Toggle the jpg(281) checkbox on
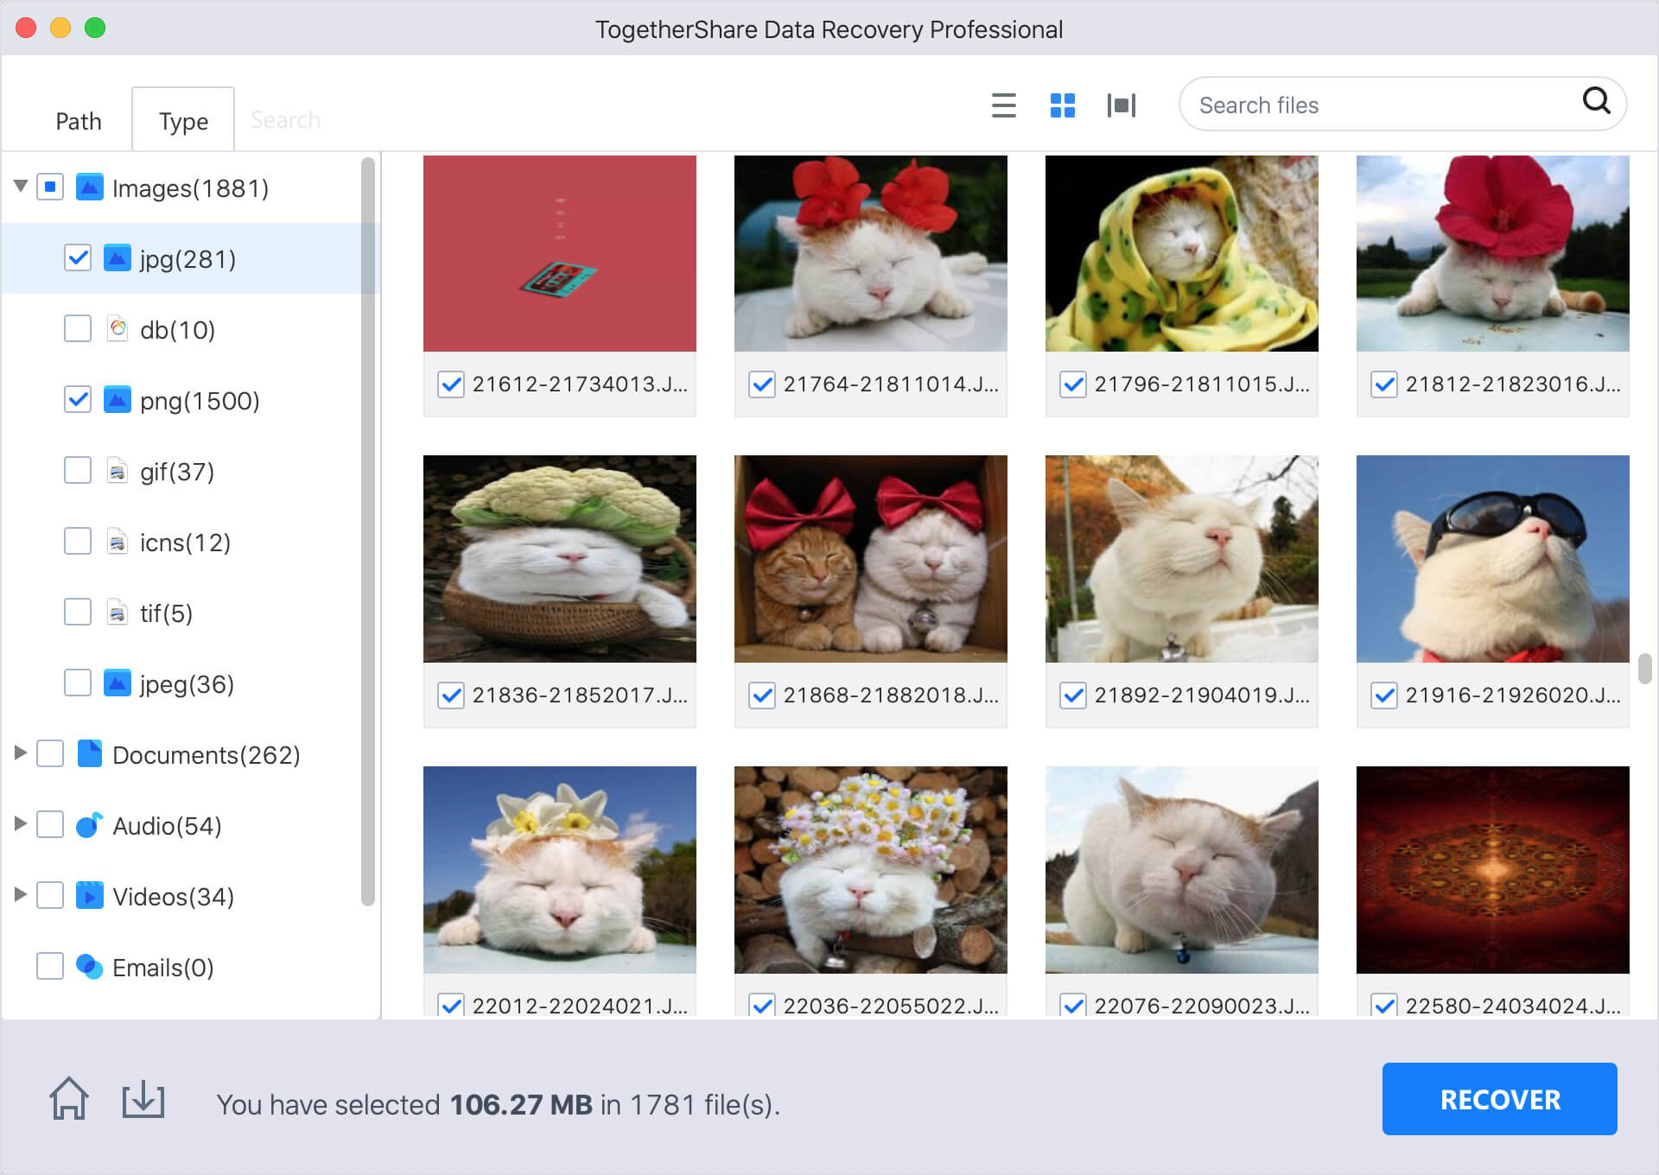1659x1175 pixels. click(79, 257)
